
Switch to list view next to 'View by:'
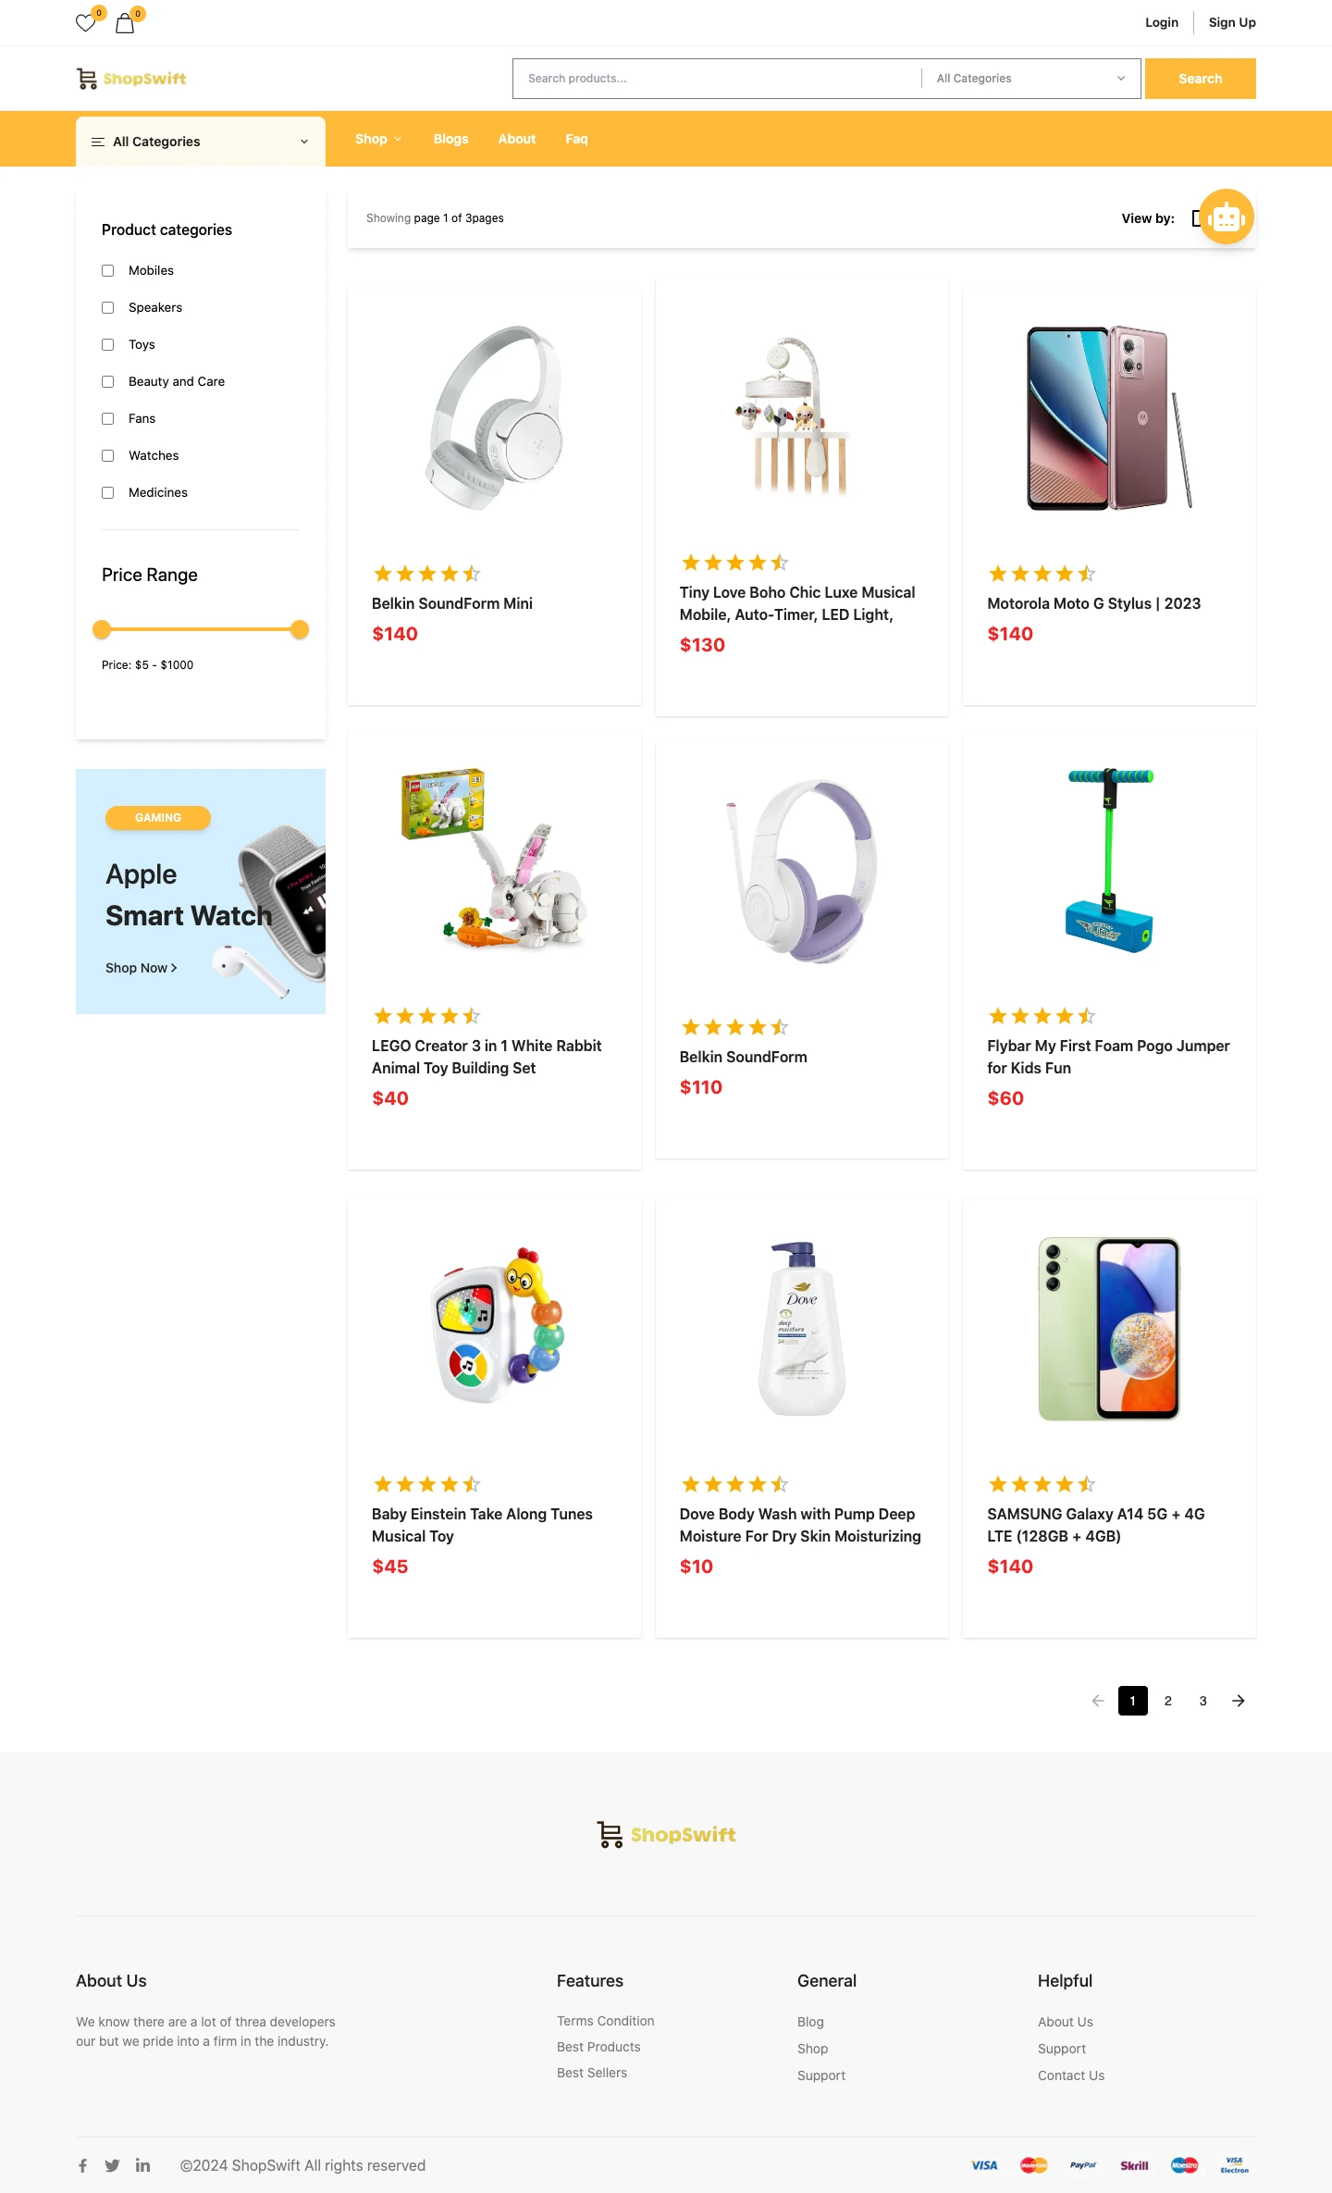pos(1196,218)
